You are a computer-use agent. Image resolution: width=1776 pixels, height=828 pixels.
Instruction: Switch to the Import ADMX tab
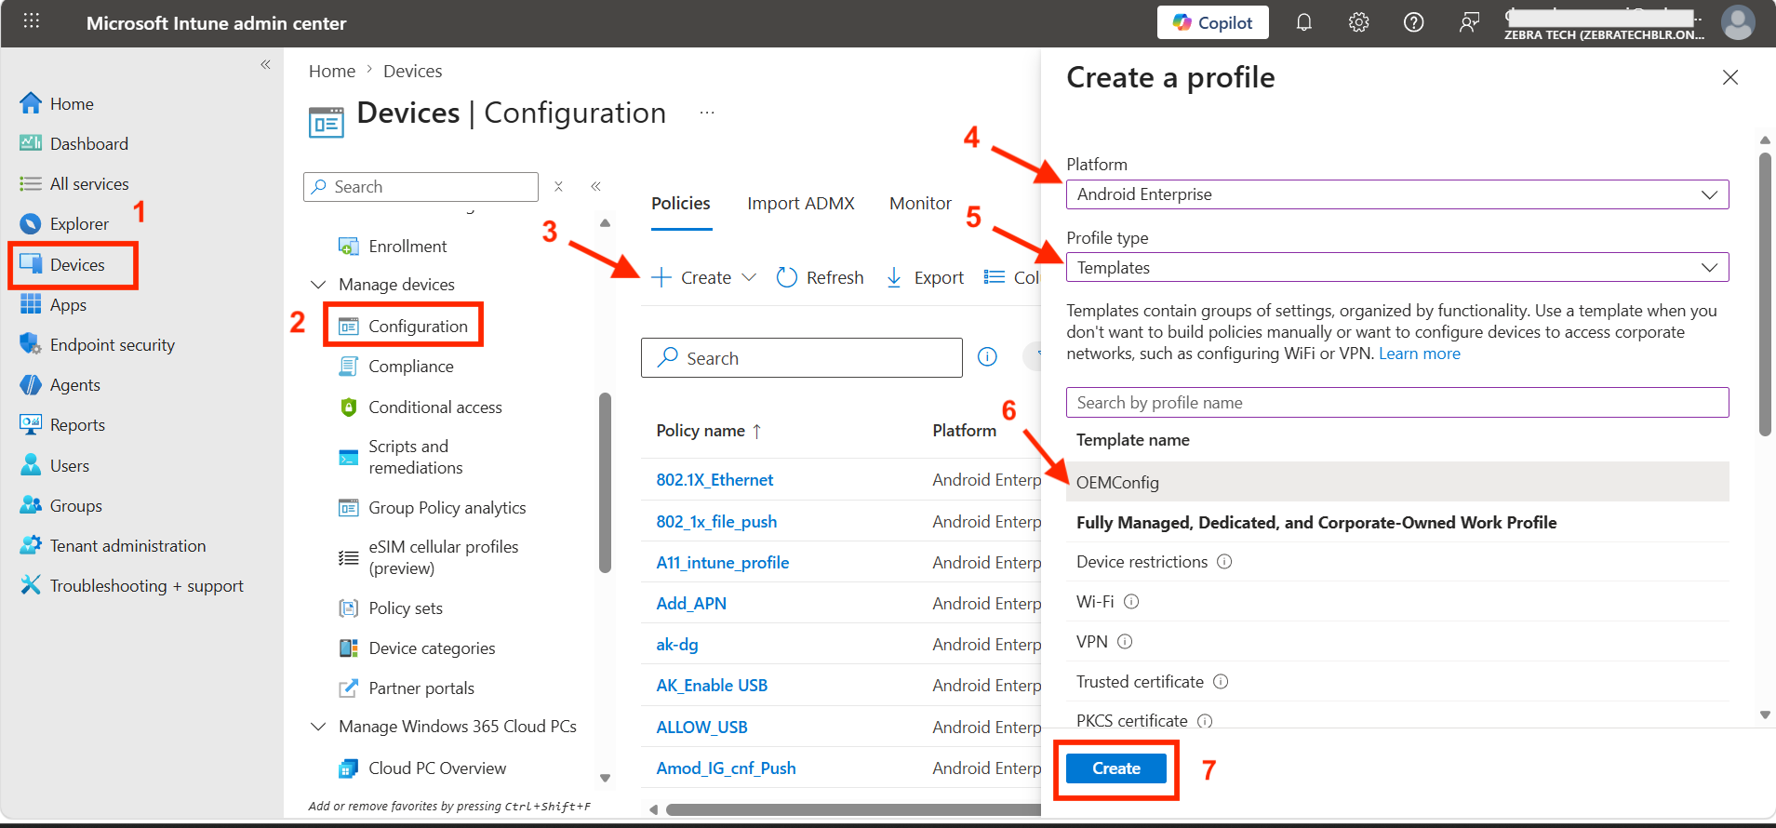(801, 203)
